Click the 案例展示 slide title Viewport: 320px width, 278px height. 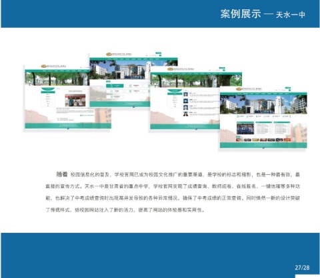coord(241,14)
